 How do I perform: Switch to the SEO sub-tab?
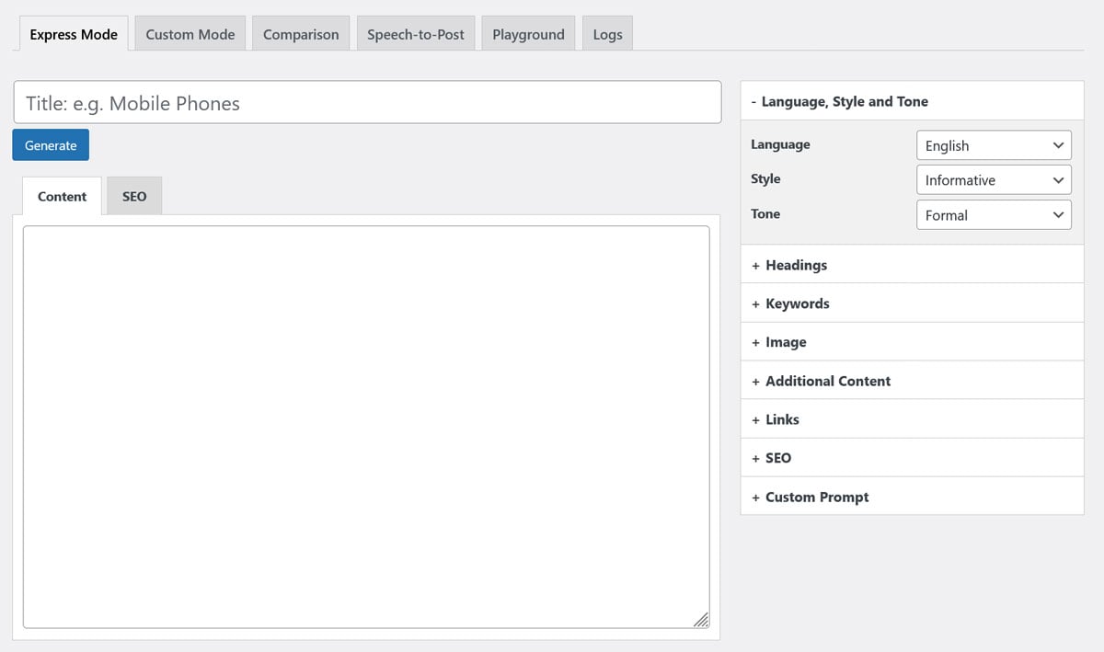pyautogui.click(x=134, y=196)
